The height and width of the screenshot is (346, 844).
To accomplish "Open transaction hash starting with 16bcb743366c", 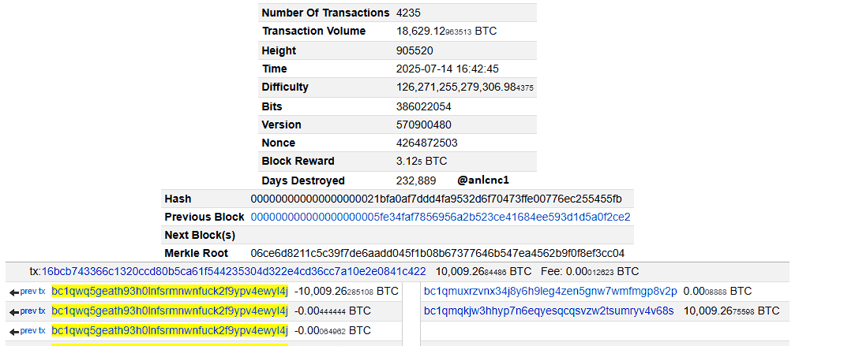I will [x=233, y=271].
